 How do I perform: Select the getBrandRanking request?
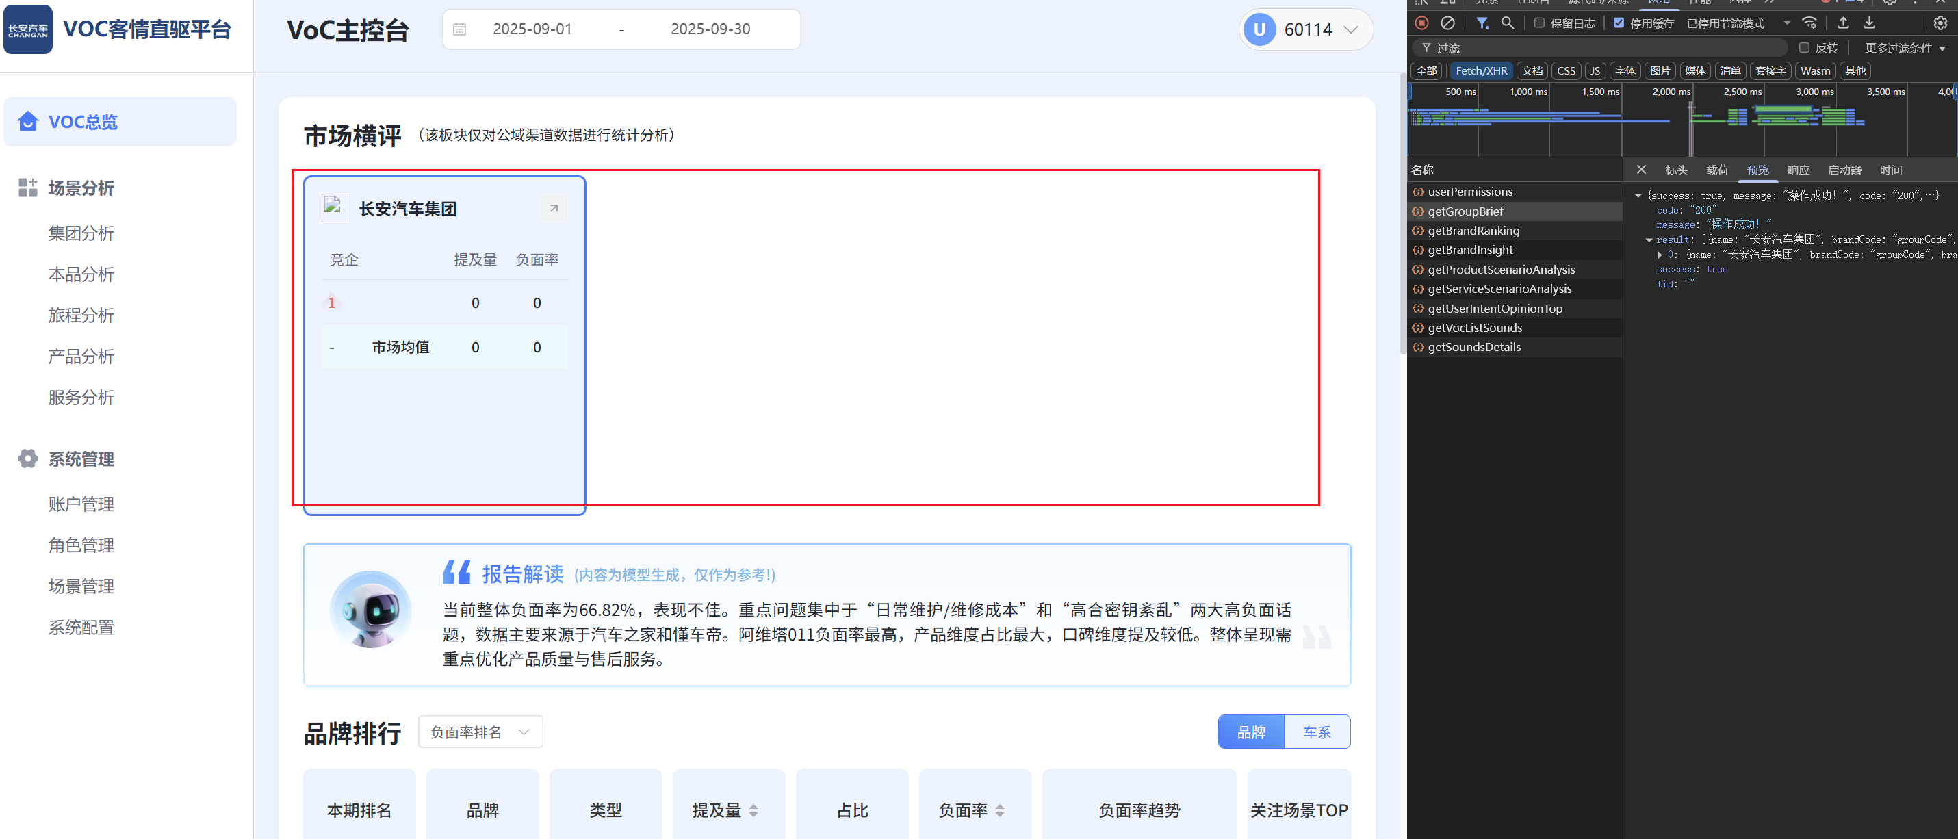[1473, 230]
